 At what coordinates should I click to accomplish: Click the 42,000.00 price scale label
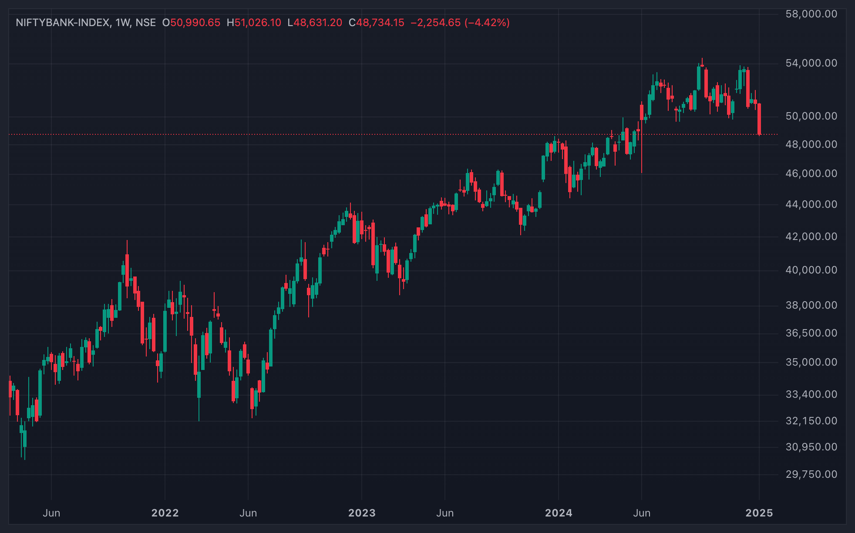tap(811, 237)
